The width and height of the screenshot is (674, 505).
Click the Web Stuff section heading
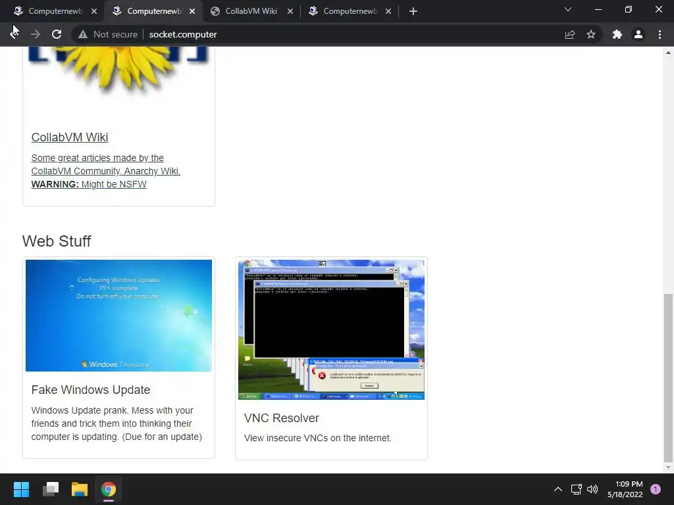point(57,241)
